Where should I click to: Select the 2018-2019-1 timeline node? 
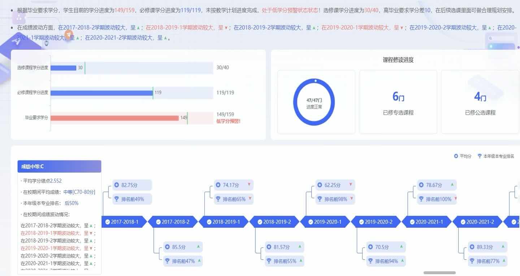(223, 222)
